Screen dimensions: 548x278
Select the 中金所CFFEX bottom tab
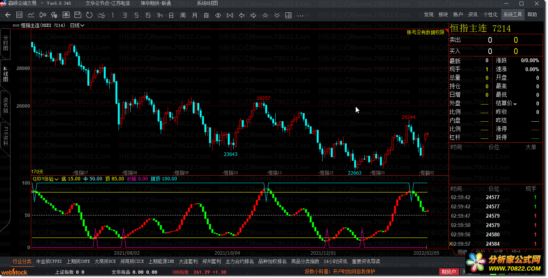click(49, 261)
